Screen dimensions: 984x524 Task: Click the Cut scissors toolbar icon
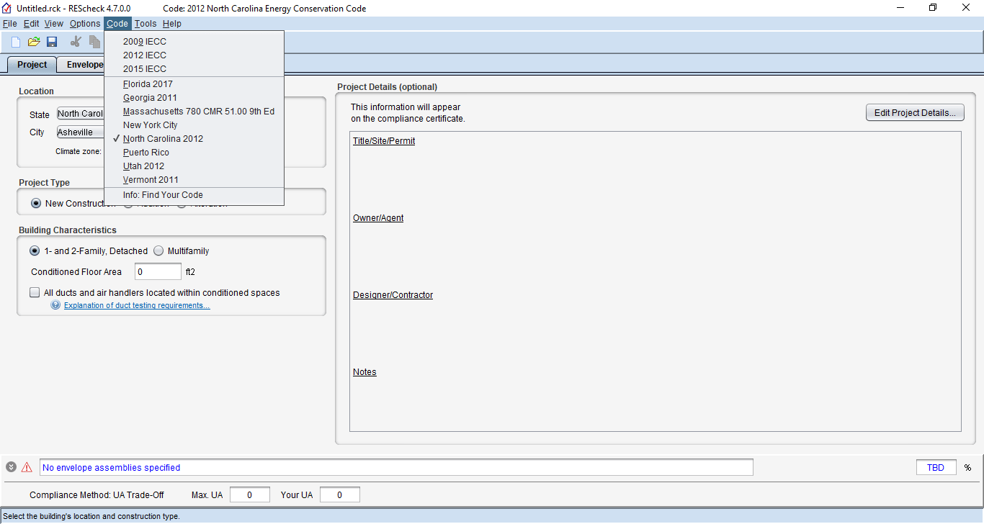[76, 42]
